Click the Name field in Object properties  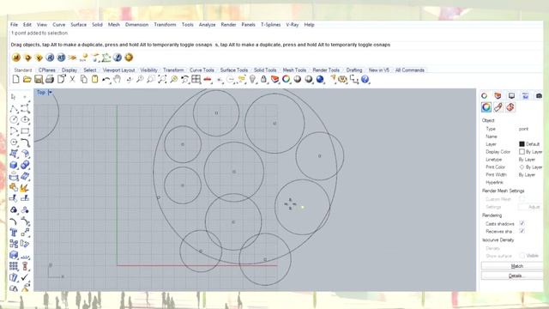coord(530,136)
